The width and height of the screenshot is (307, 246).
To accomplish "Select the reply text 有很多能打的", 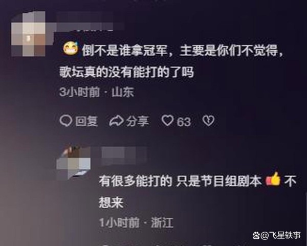I will [135, 181].
